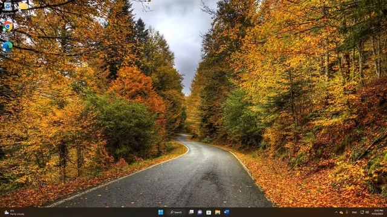
Task: Open File Explorer from the taskbar
Action: (218, 212)
